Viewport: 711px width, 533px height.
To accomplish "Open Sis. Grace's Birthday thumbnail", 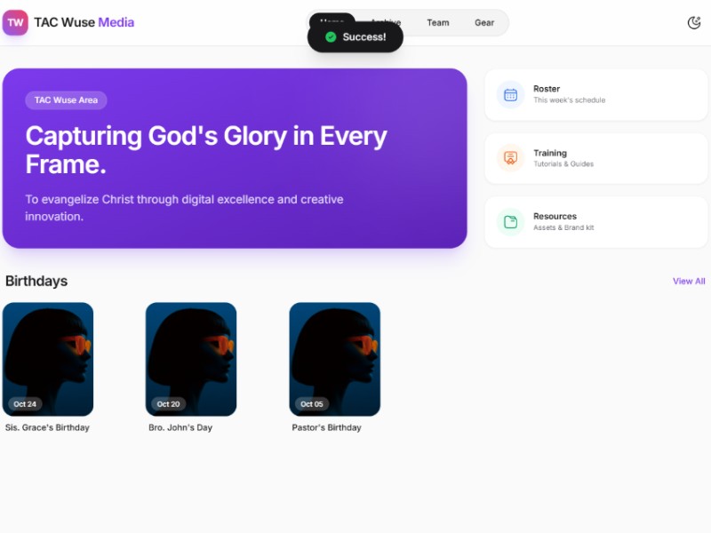I will pyautogui.click(x=48, y=359).
